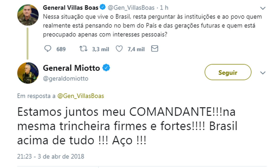Open the chevron menu beside Seguir button
The height and width of the screenshot is (168, 280).
pyautogui.click(x=263, y=73)
